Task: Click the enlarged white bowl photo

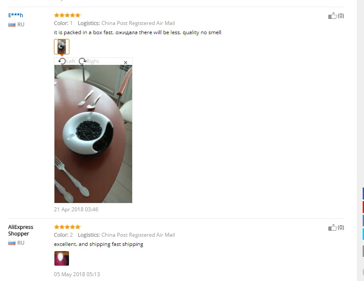Action: point(94,134)
